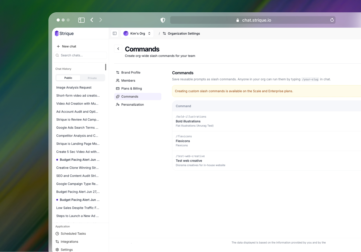The image size is (361, 252).
Task: Open chat Strique io Review Ad Camp...
Action: [x=78, y=119]
